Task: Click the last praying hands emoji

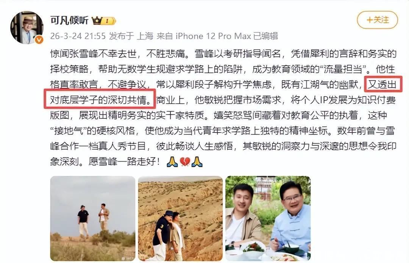Action: tap(197, 162)
